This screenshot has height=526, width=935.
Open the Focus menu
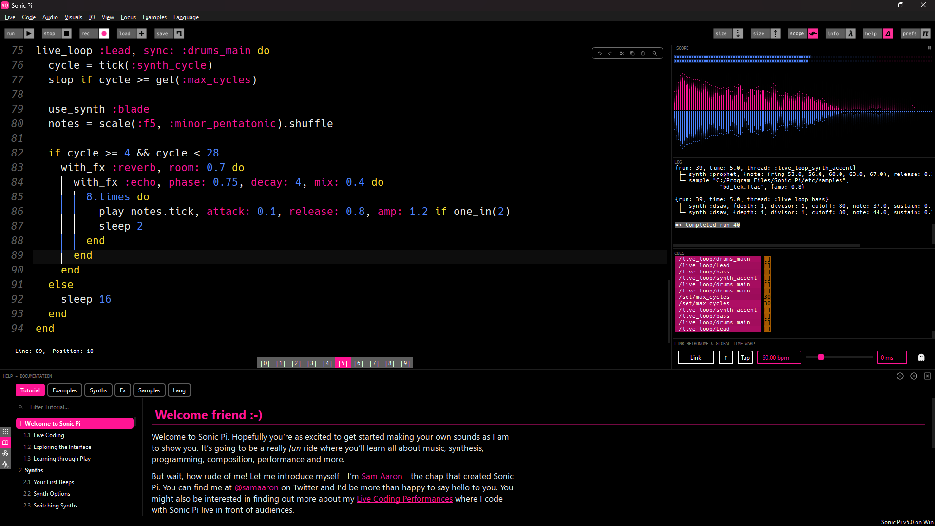[x=128, y=17]
